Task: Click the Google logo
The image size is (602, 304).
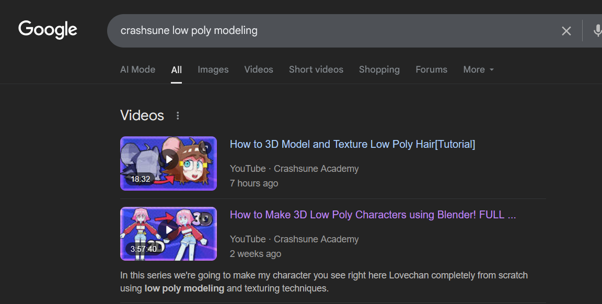Action: (x=48, y=30)
